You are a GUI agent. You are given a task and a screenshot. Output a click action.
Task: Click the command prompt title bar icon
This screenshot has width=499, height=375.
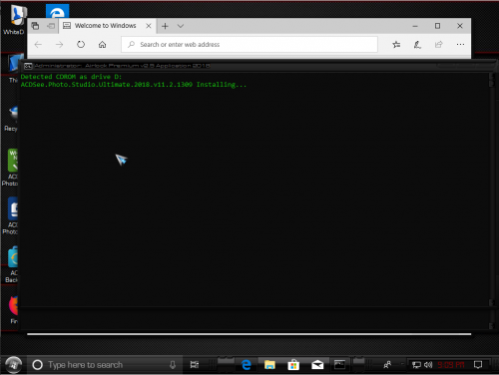(28, 66)
